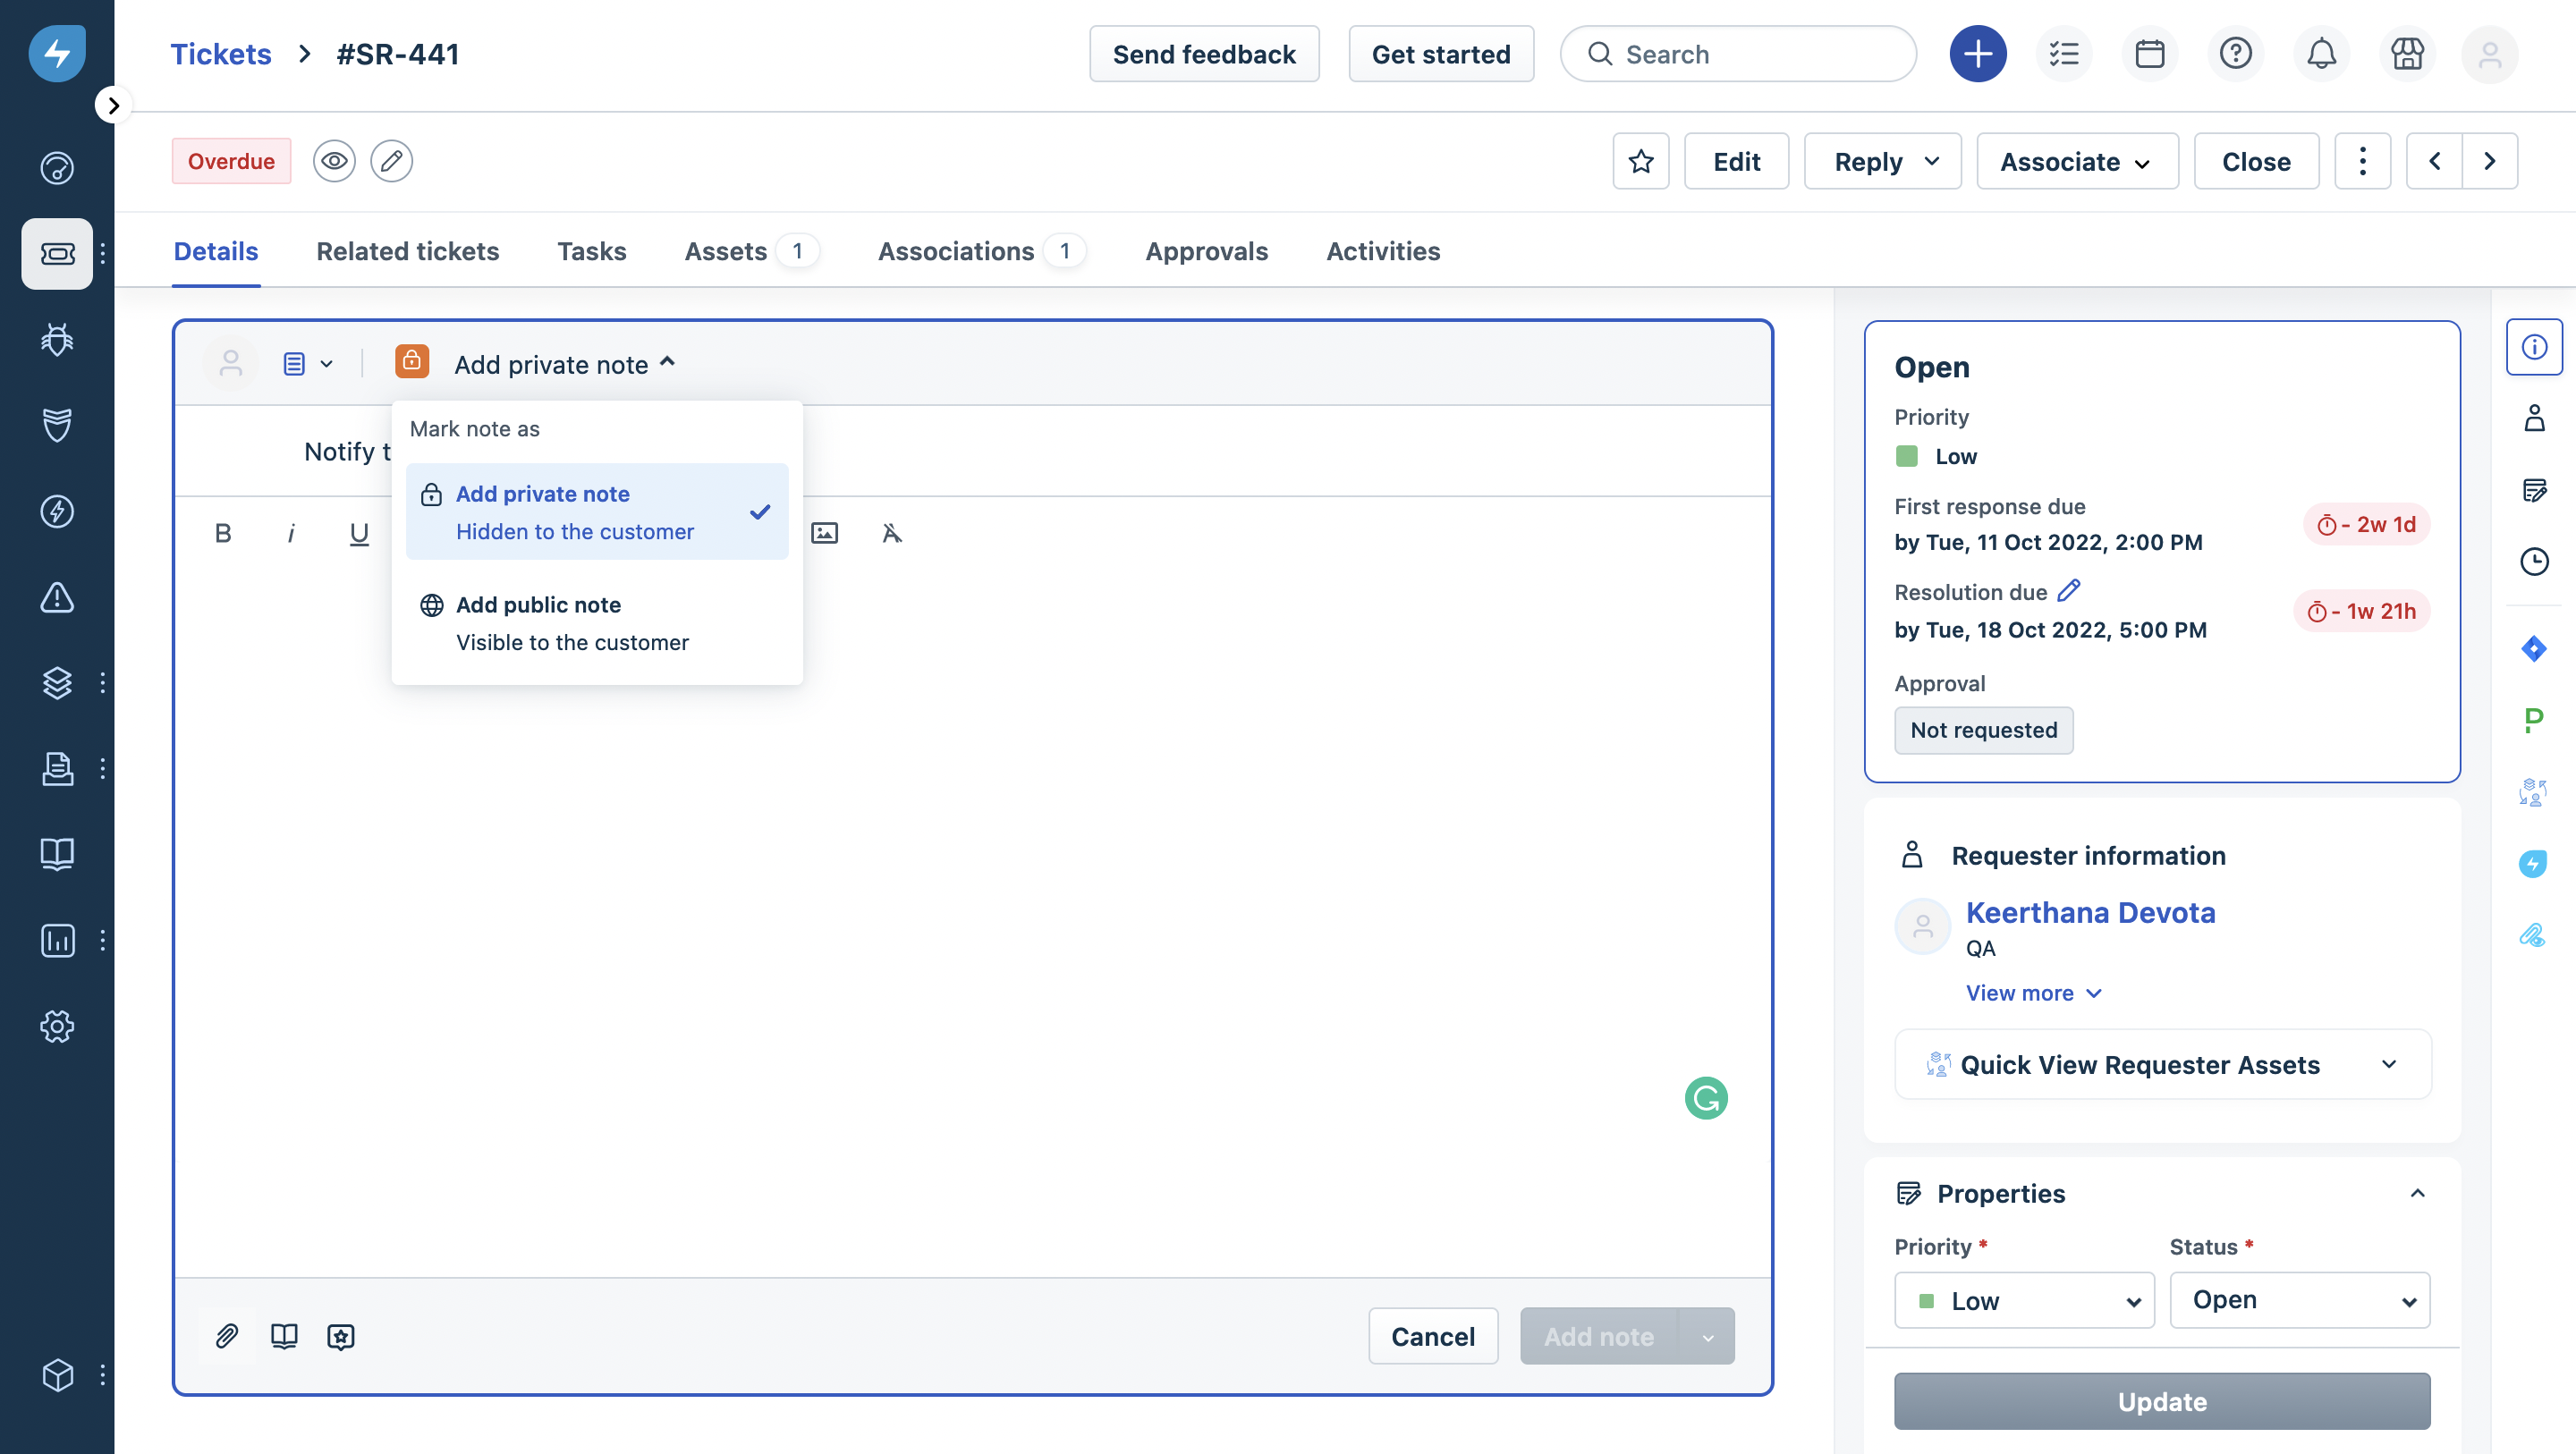This screenshot has width=2576, height=1454.
Task: Toggle the watch ticket eye icon
Action: [334, 161]
